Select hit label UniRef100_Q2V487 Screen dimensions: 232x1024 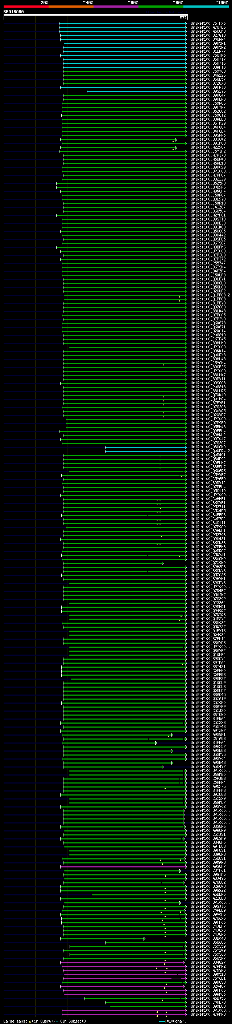(208, 987)
